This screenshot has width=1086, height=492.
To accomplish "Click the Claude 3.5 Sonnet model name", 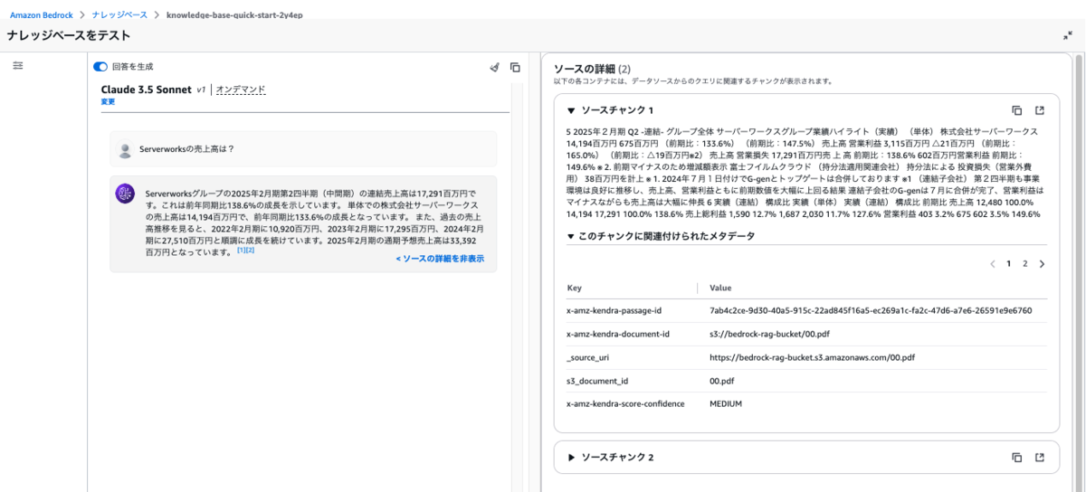I will tap(147, 90).
